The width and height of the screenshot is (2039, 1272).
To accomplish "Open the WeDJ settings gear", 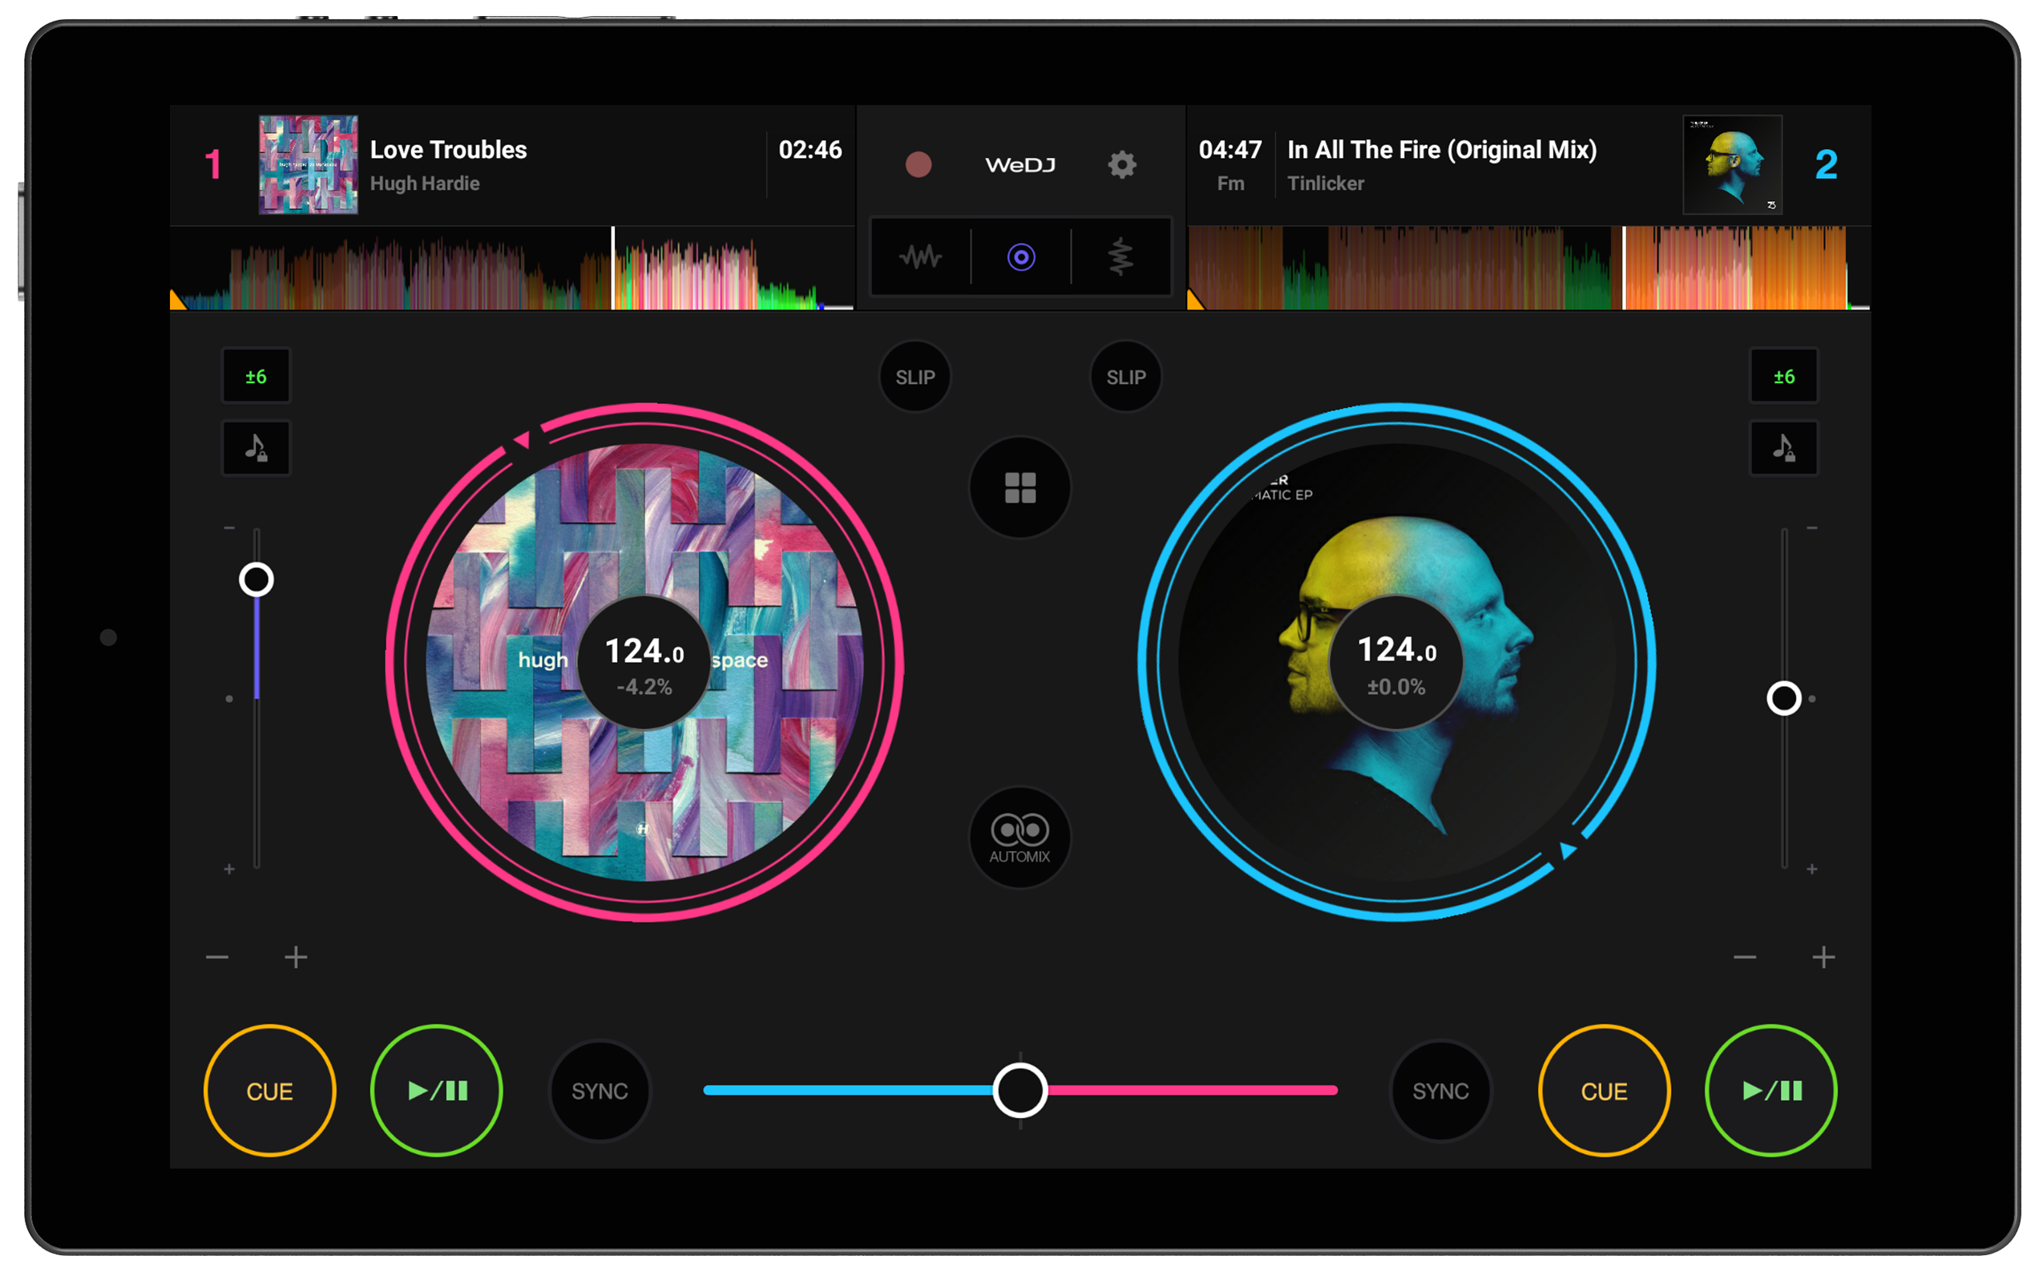I will [1121, 165].
